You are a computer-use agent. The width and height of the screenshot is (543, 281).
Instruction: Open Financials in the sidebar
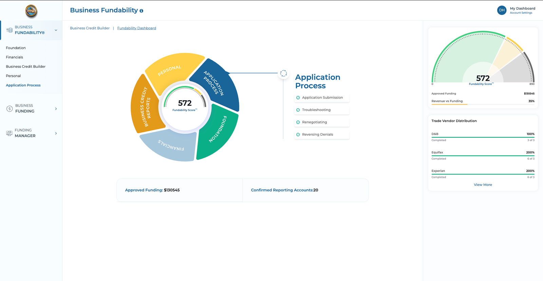(15, 57)
